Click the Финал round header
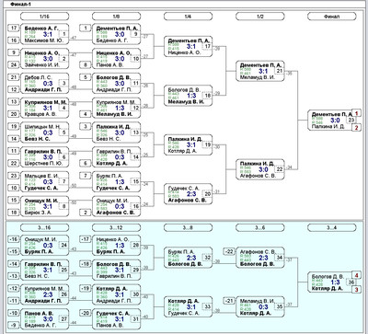 click(332, 17)
